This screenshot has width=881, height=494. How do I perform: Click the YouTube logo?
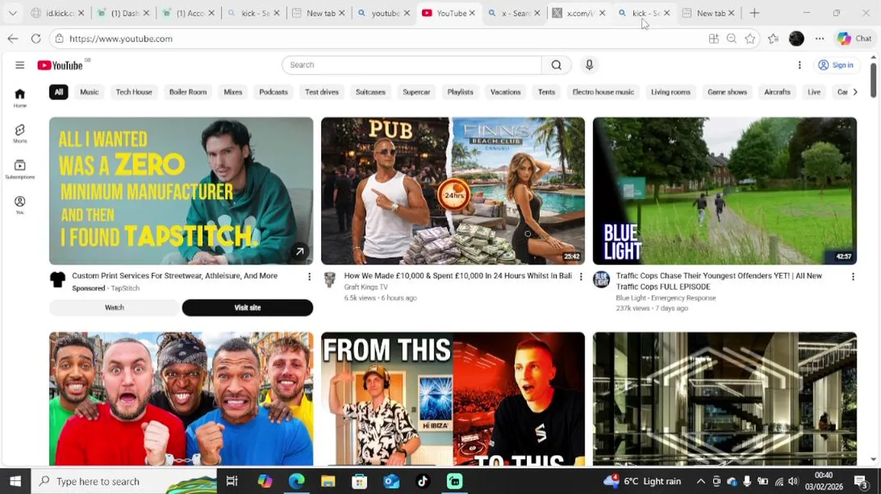[60, 65]
